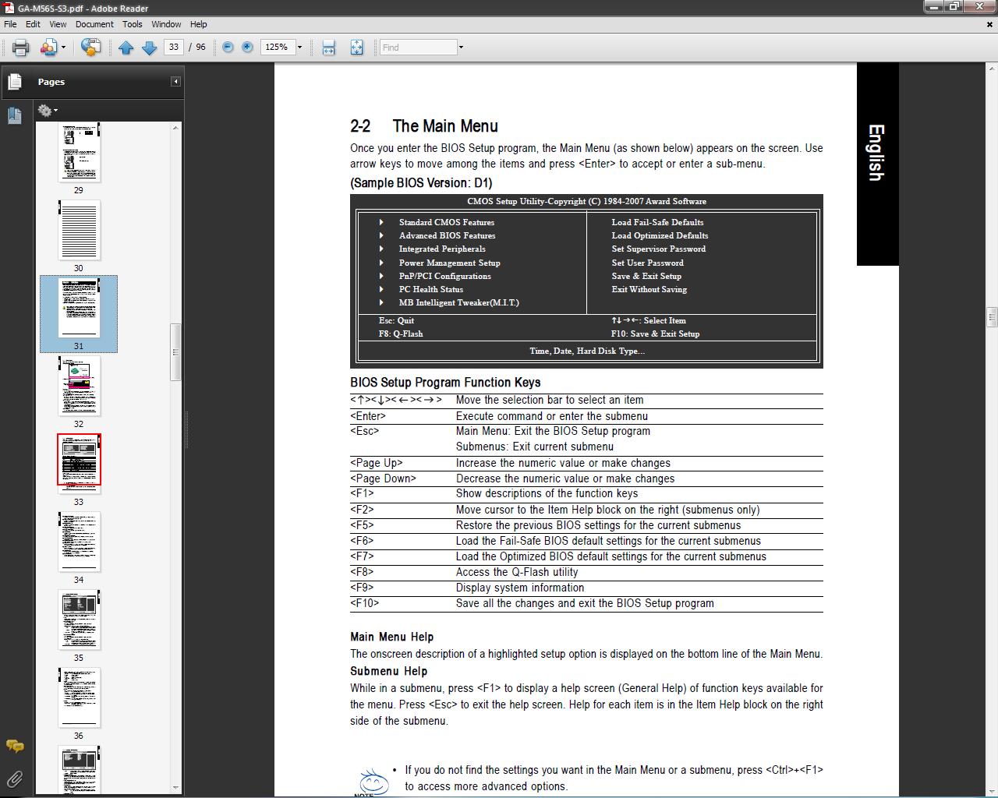Click 'Display system information' text

pos(520,588)
